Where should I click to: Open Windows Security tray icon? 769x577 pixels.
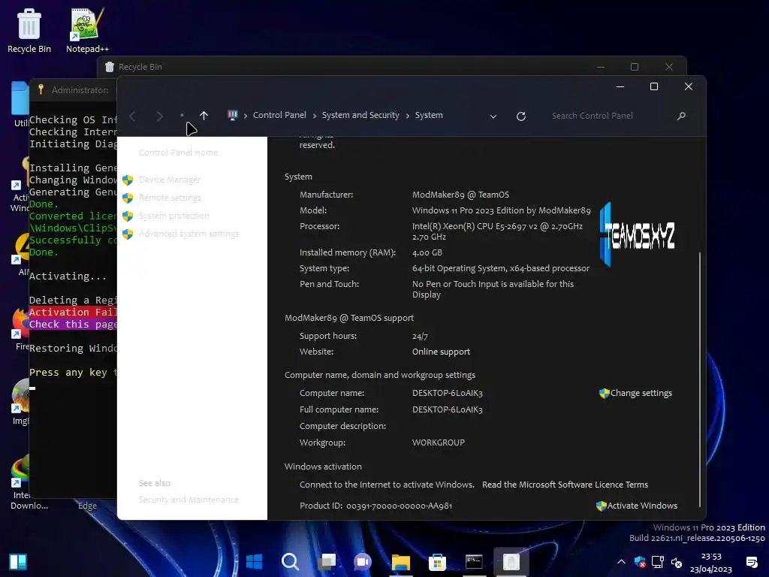[x=640, y=562]
